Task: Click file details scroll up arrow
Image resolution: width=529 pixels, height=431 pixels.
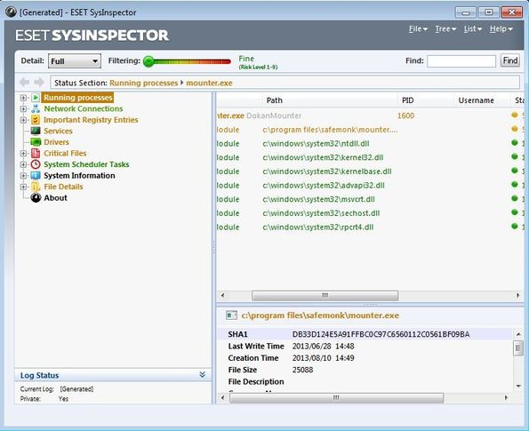Action: (518, 334)
